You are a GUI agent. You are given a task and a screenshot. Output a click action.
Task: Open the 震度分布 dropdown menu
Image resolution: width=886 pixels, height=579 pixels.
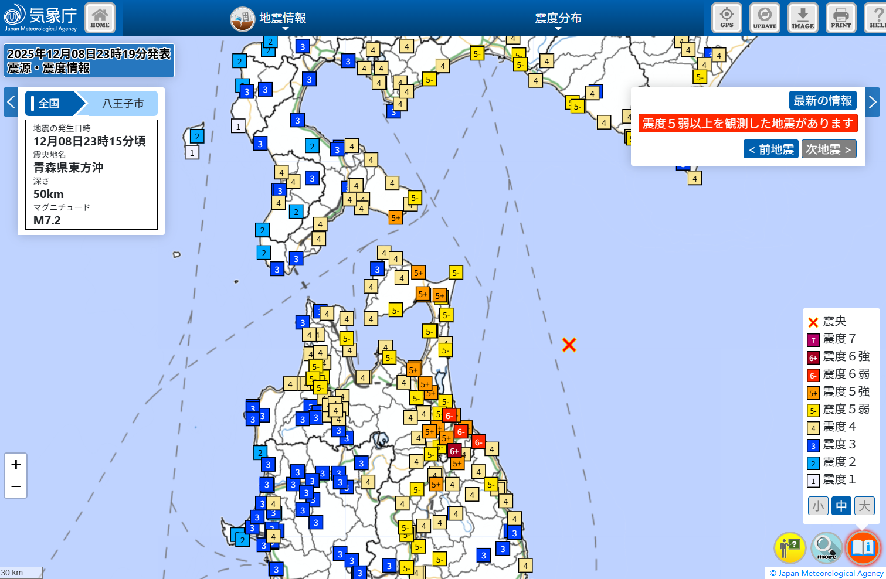558,19
